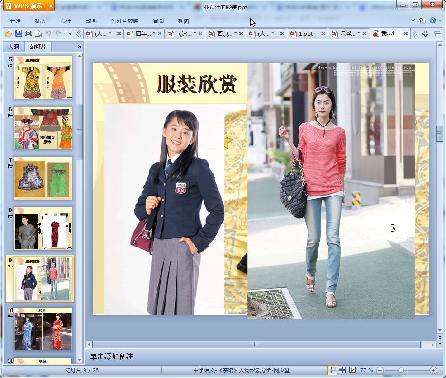
Task: Click the horizontal scrollbar right arrow
Action: (432, 345)
